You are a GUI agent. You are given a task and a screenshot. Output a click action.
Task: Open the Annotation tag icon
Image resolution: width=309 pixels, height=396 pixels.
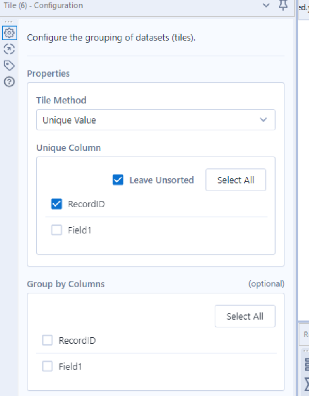pos(9,65)
